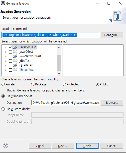Check the QuartsTast checkbox

point(10,65)
